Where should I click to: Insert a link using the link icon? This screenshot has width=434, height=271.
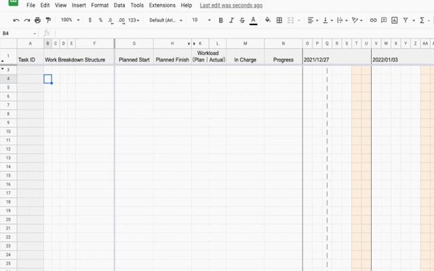[x=373, y=20]
